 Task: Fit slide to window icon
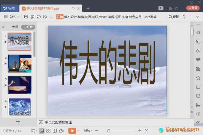pos(146,131)
